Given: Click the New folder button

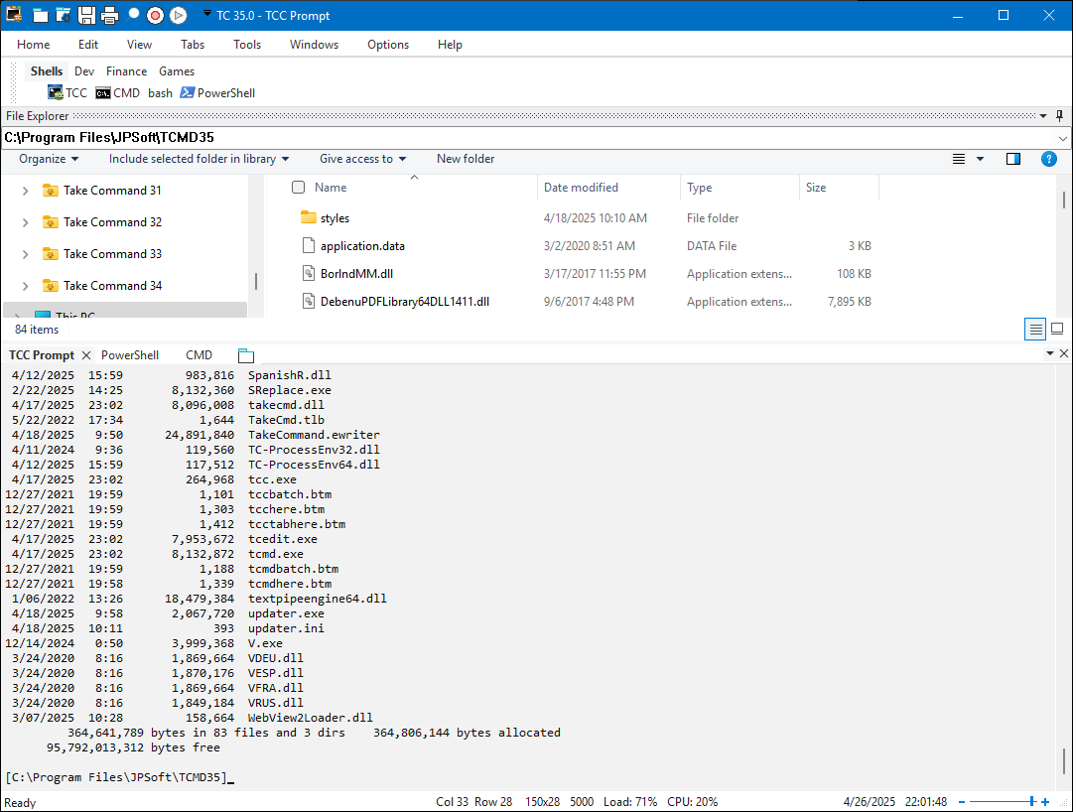Looking at the screenshot, I should tap(466, 159).
